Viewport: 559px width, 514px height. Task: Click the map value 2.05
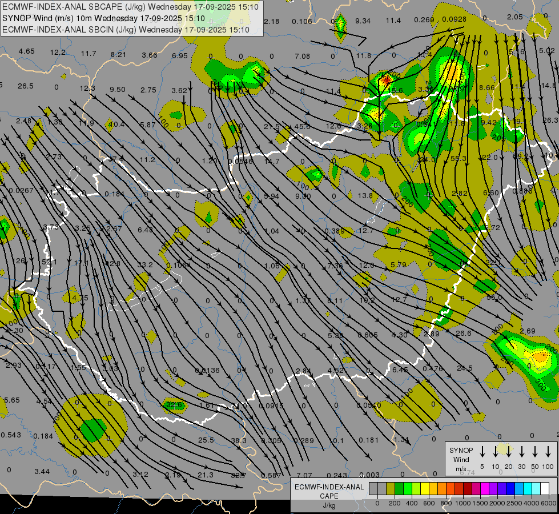[515, 17]
